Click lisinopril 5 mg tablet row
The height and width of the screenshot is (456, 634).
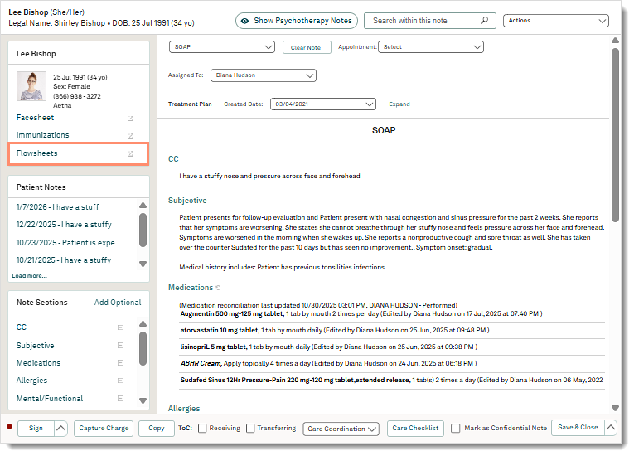coord(392,347)
